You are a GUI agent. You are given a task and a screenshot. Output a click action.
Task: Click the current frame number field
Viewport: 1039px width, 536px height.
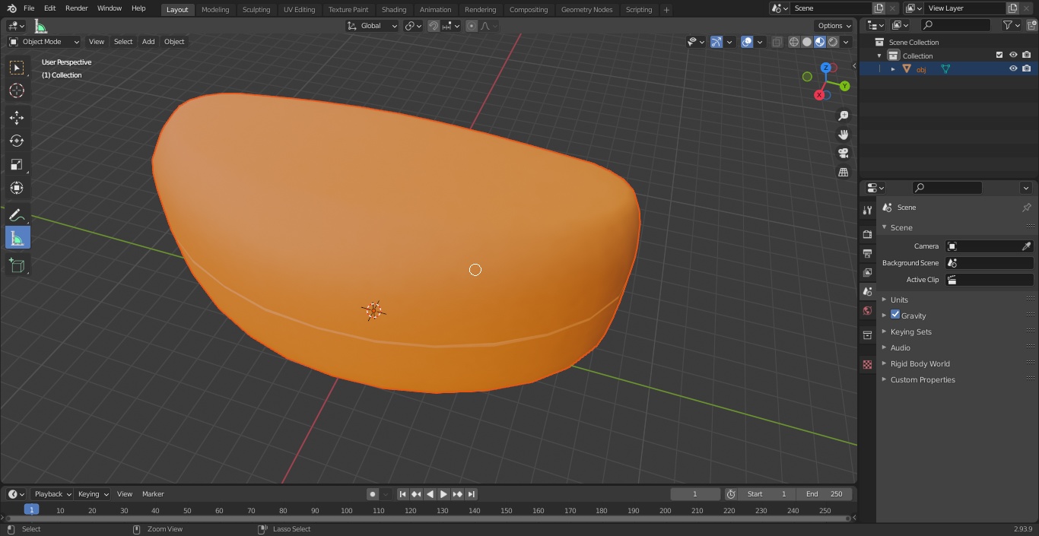point(694,494)
